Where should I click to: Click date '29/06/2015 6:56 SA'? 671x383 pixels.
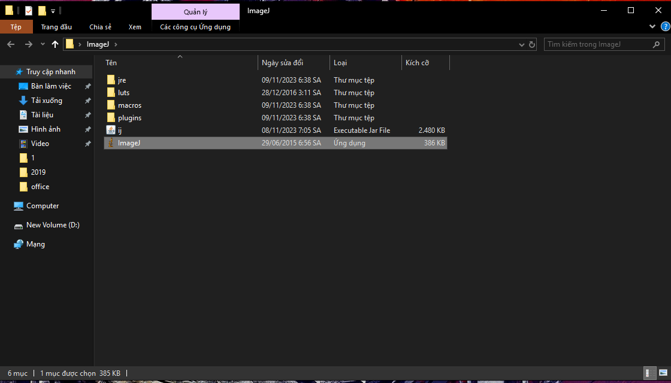(291, 143)
